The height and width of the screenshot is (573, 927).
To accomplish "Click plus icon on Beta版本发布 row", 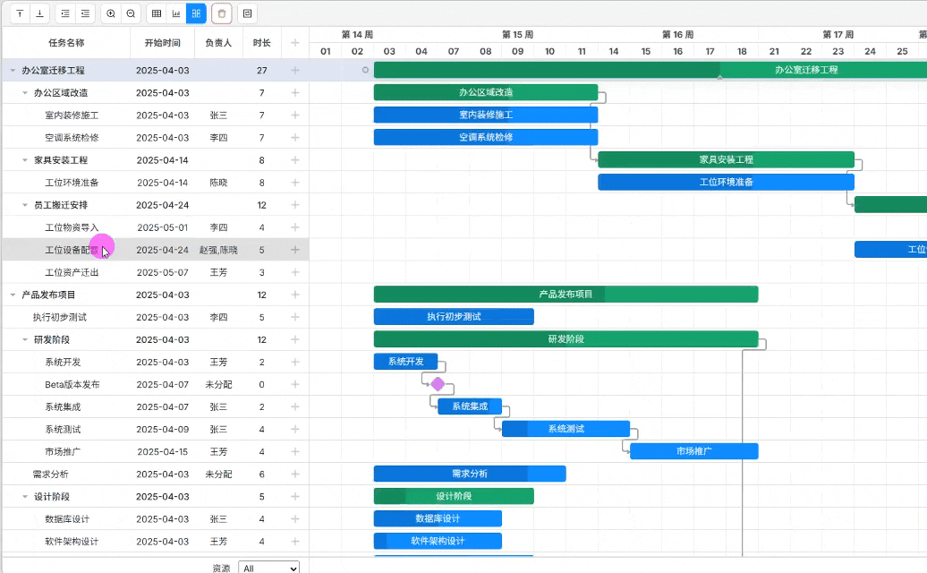I will click(295, 385).
